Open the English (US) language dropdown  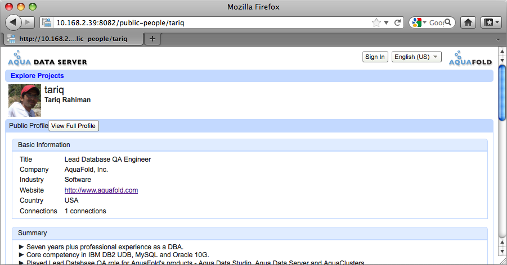tap(416, 57)
